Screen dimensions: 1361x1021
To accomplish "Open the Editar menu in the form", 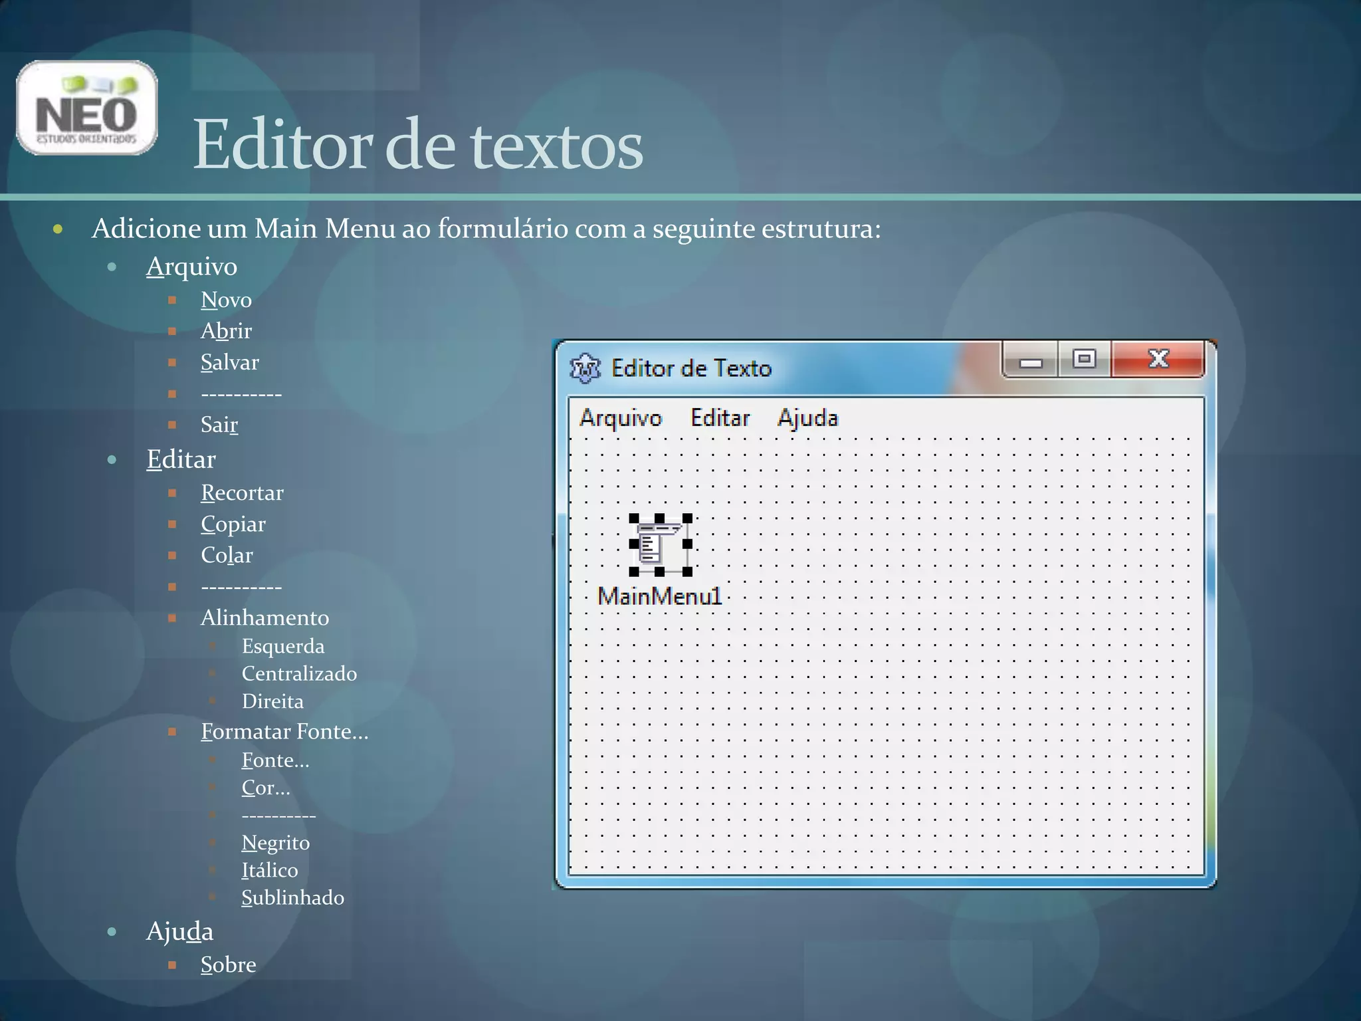I will 720,417.
